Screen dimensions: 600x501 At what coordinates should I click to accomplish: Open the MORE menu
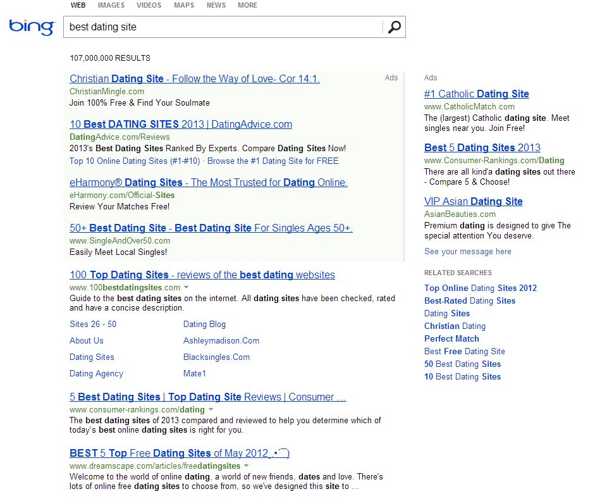pos(248,5)
